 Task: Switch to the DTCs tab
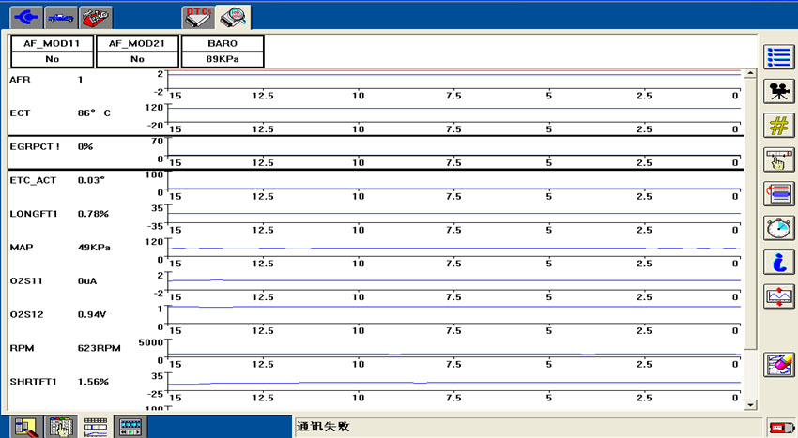pos(198,17)
